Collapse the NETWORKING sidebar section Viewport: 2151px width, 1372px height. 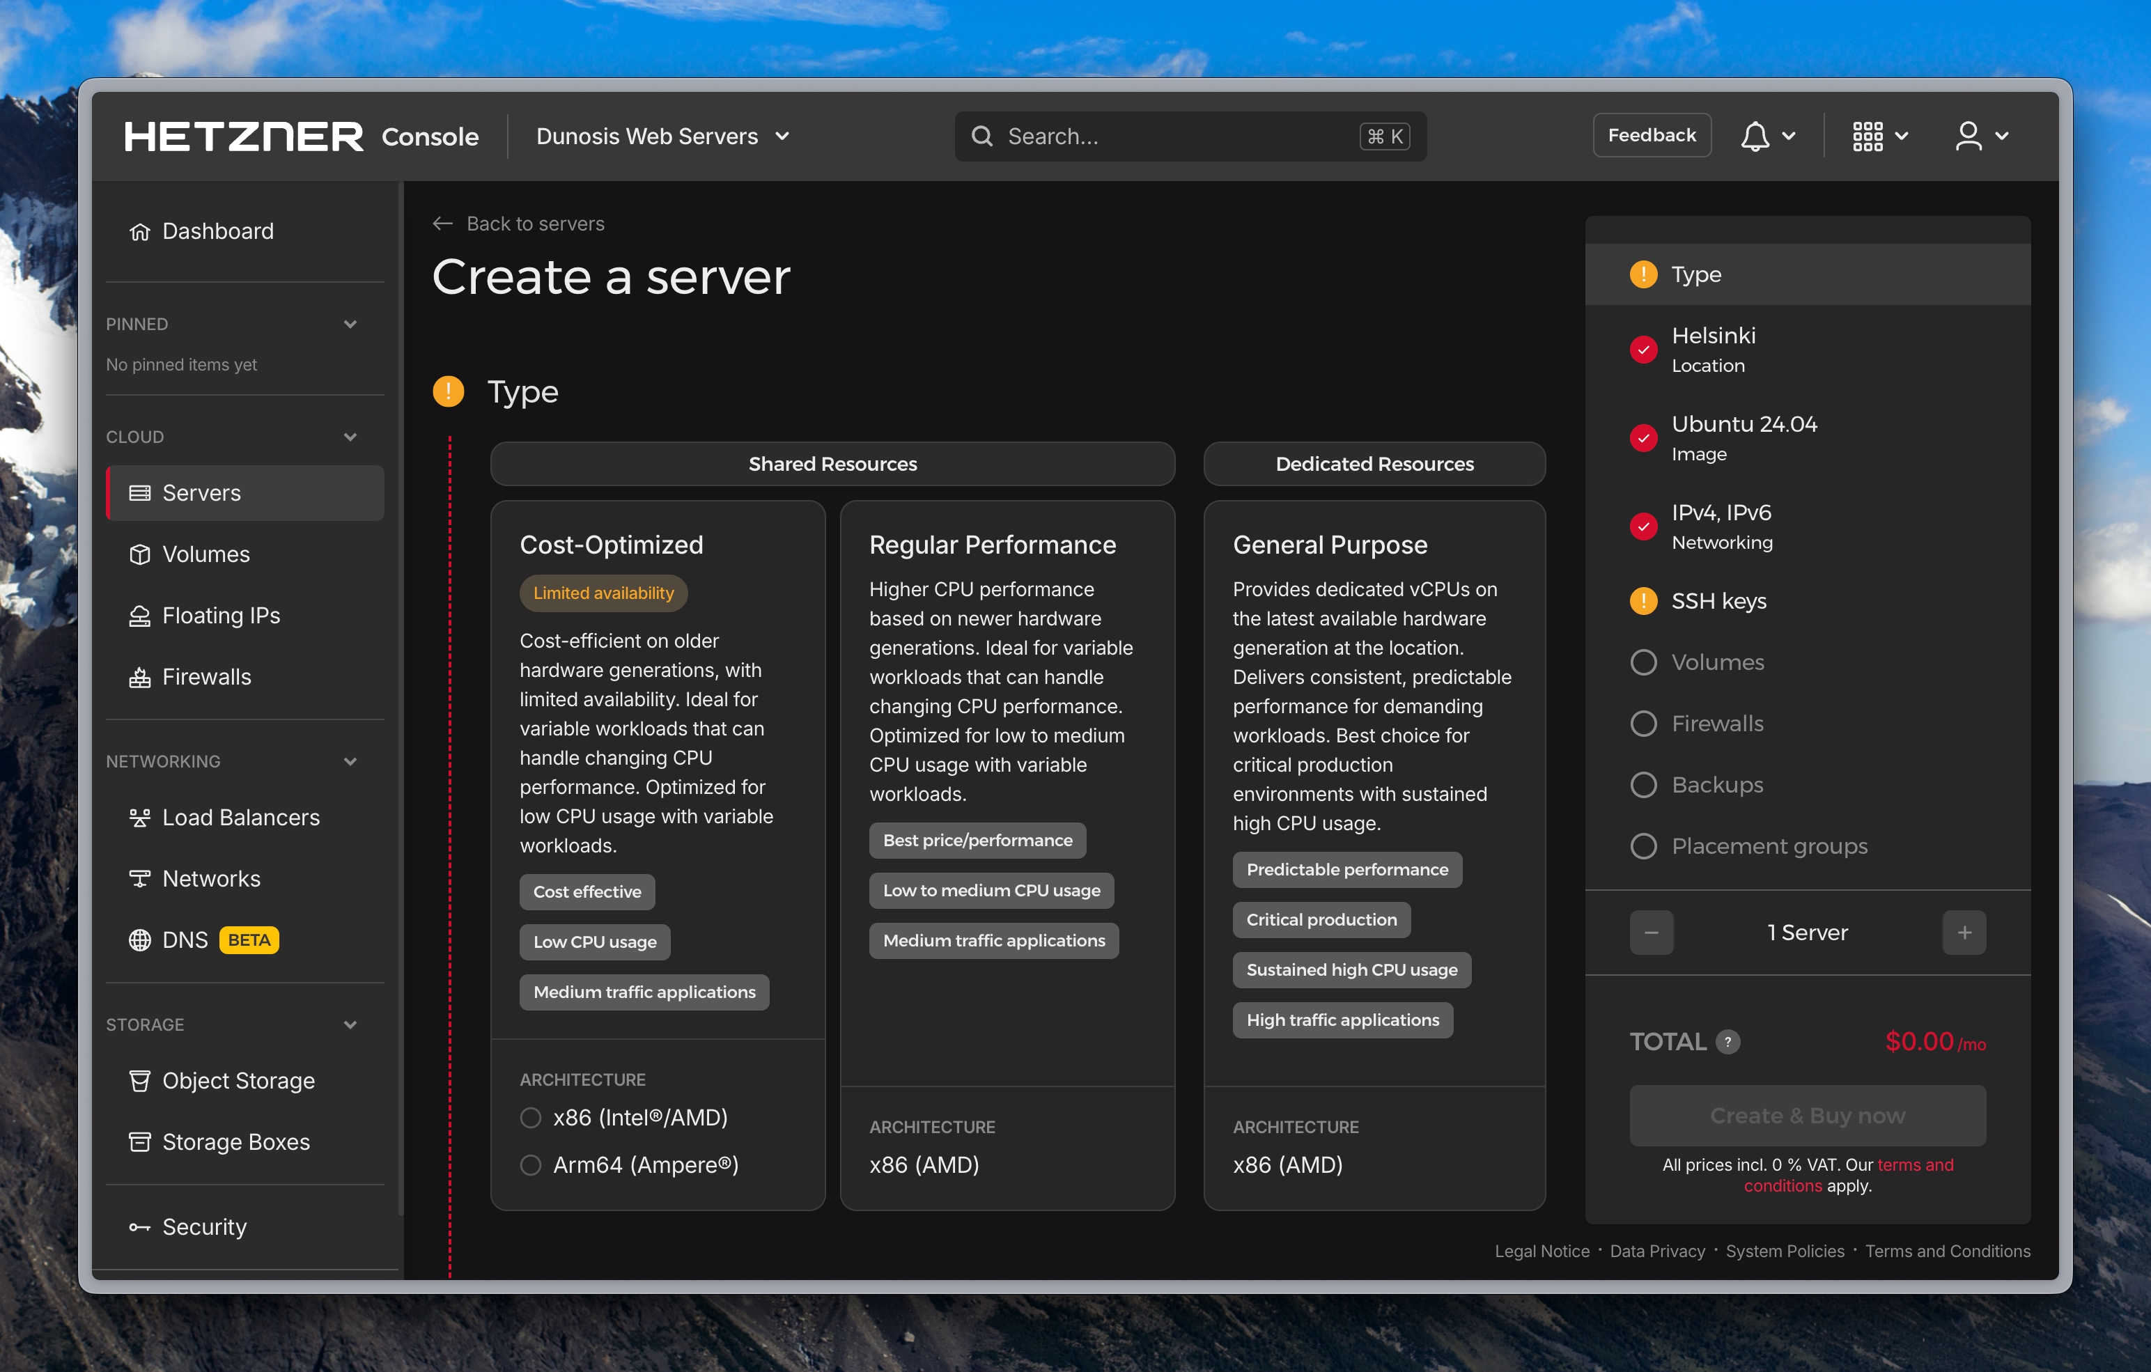[x=350, y=761]
